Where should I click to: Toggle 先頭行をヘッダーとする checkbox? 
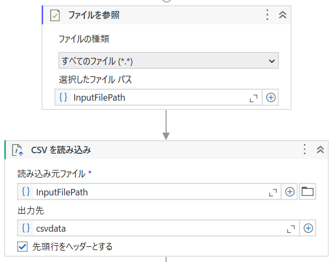(22, 247)
